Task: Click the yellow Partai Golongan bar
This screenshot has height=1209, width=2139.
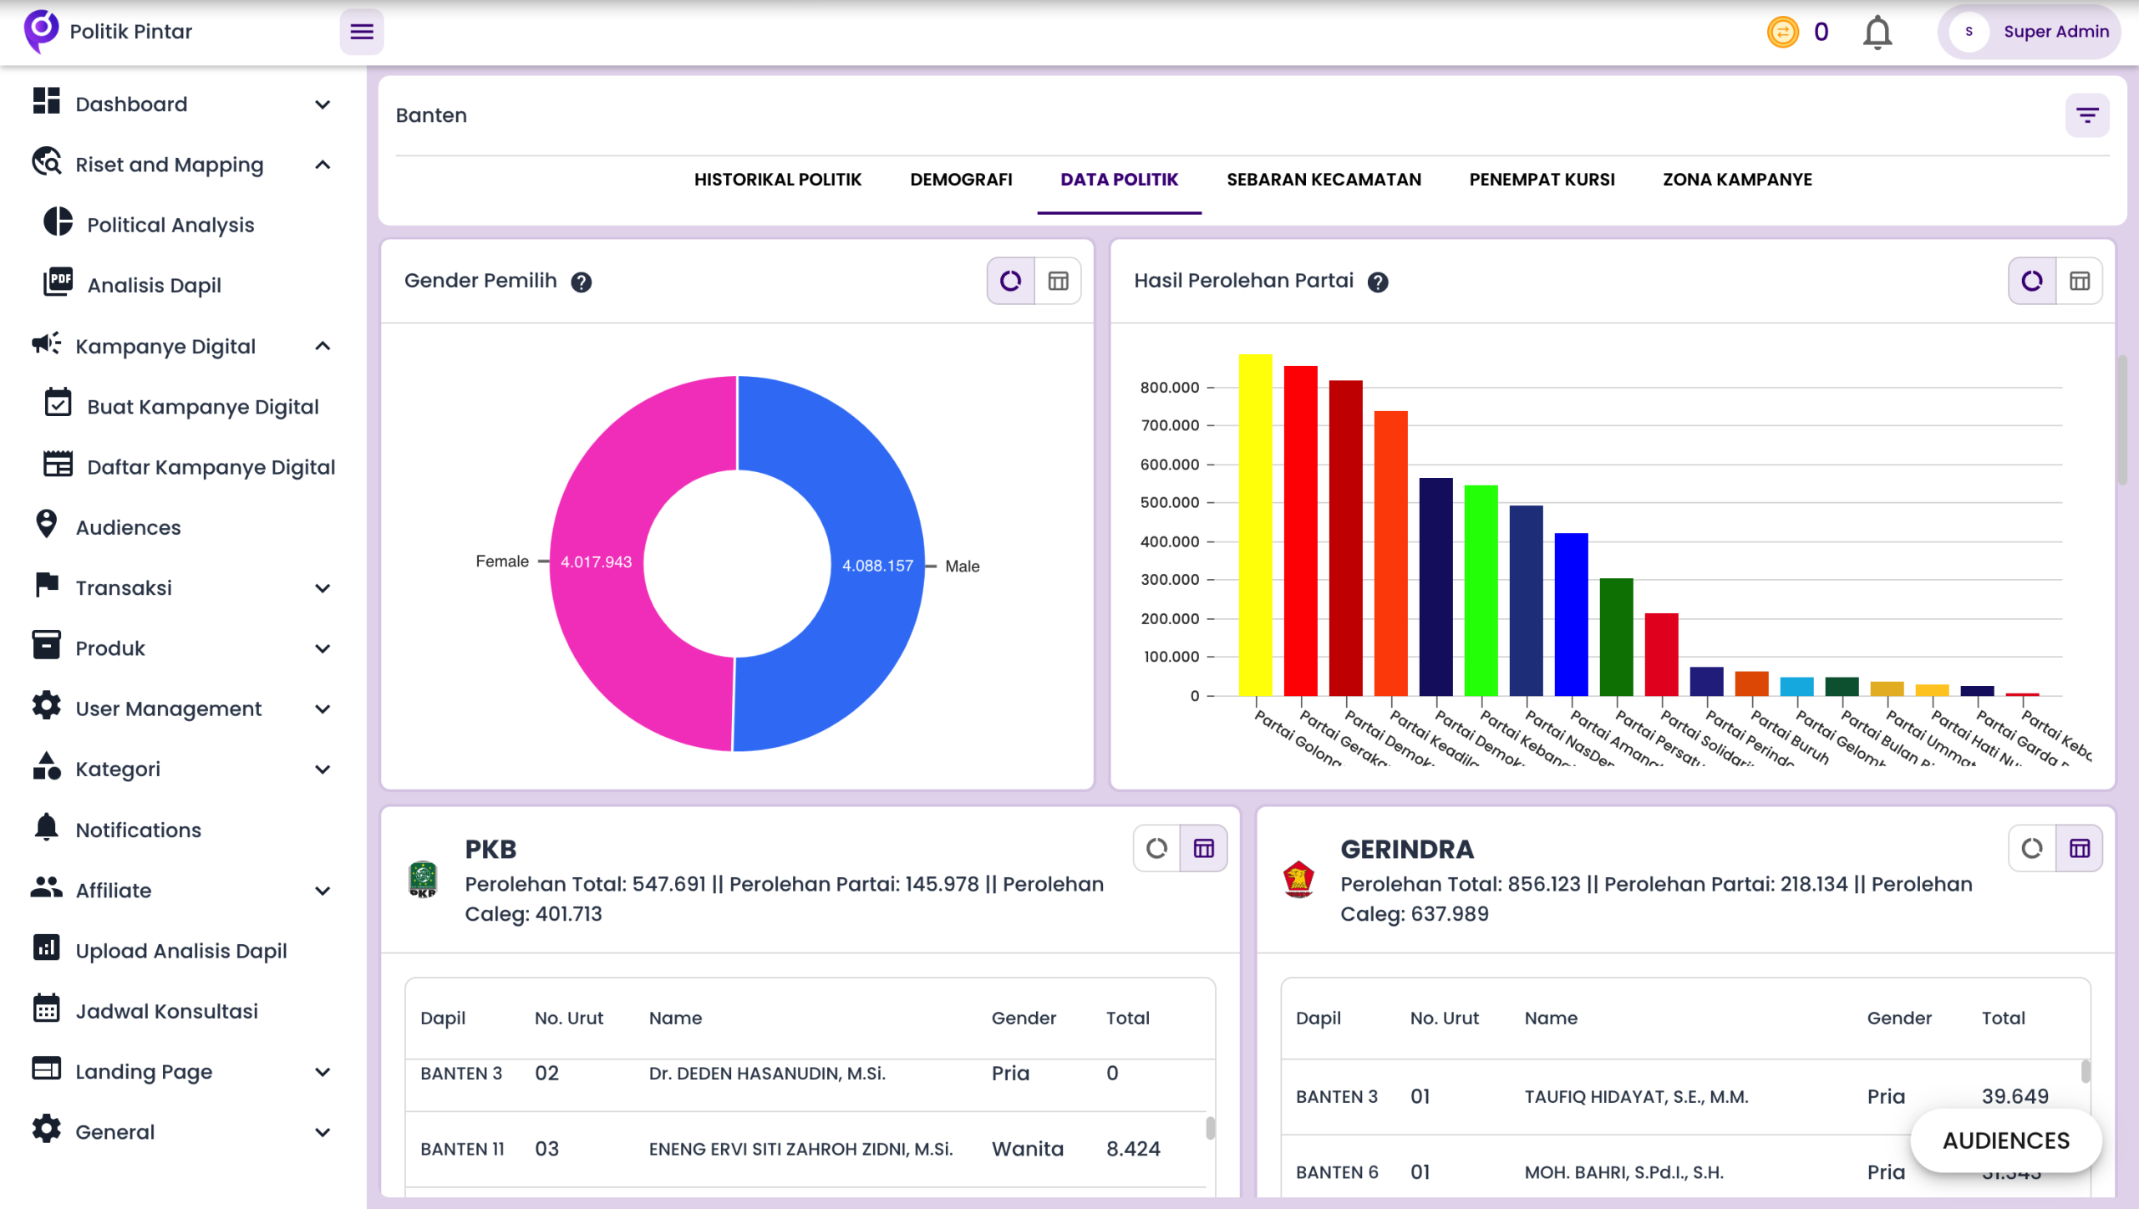Action: (1255, 525)
